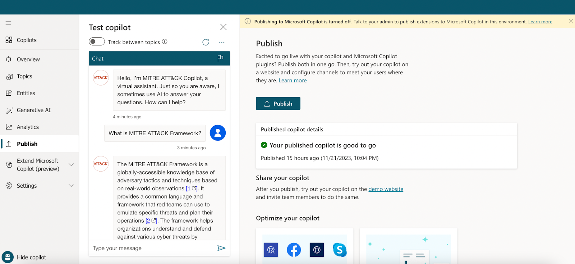Click 'Published copilot details' header
The image size is (575, 264).
tap(292, 129)
